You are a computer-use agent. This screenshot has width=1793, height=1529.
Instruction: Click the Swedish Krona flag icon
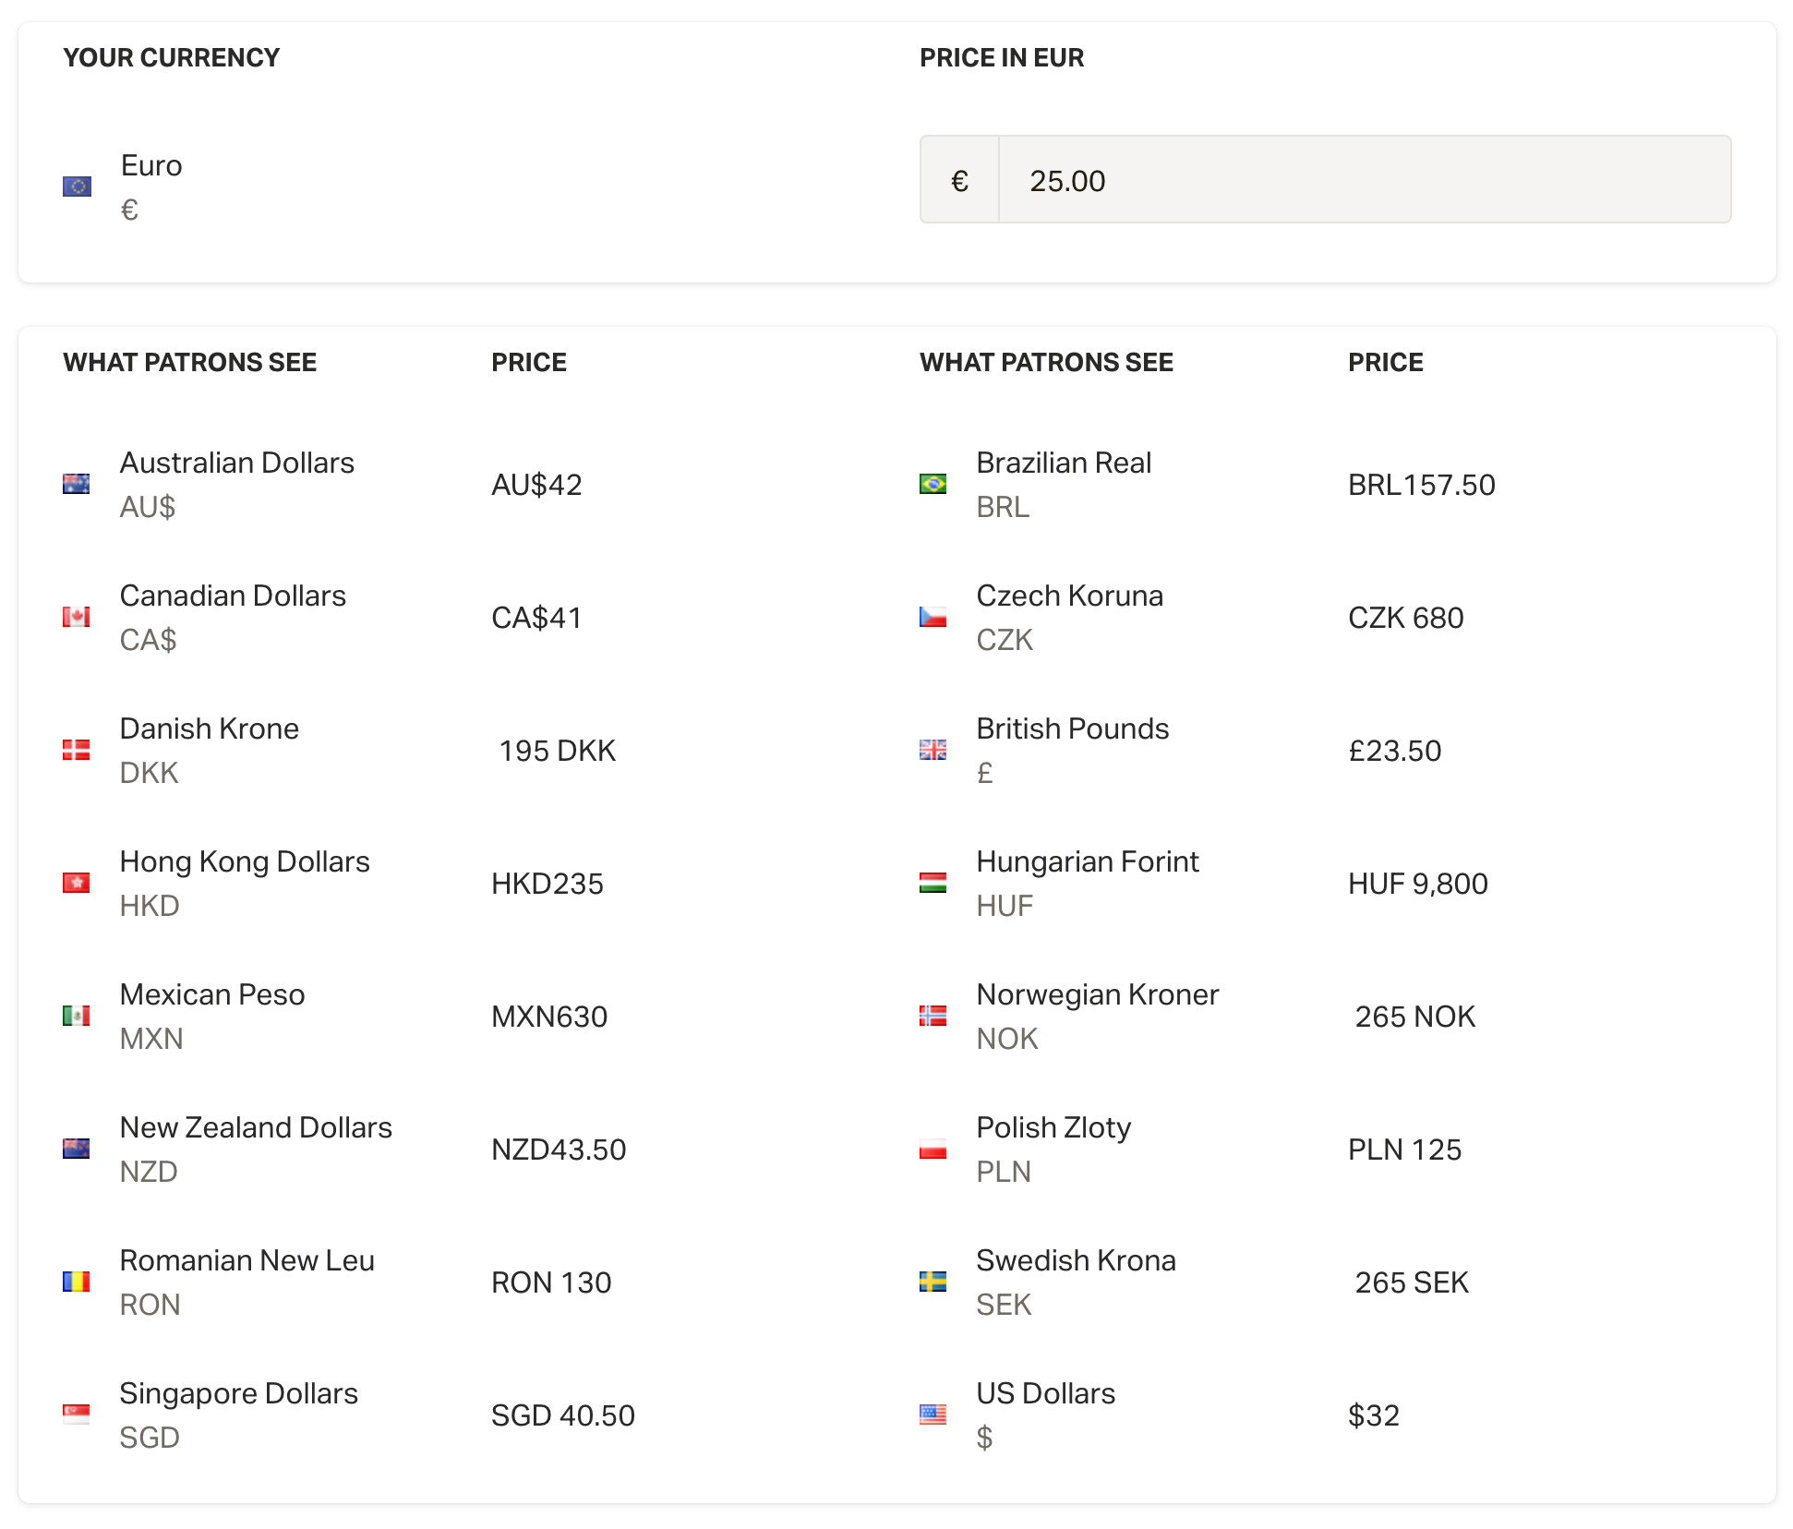pyautogui.click(x=933, y=1282)
